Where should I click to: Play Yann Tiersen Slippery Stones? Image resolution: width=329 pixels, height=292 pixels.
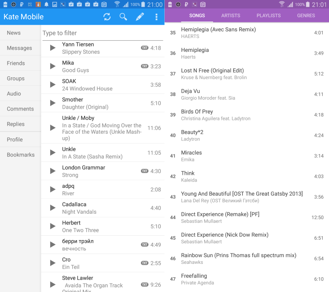53,48
